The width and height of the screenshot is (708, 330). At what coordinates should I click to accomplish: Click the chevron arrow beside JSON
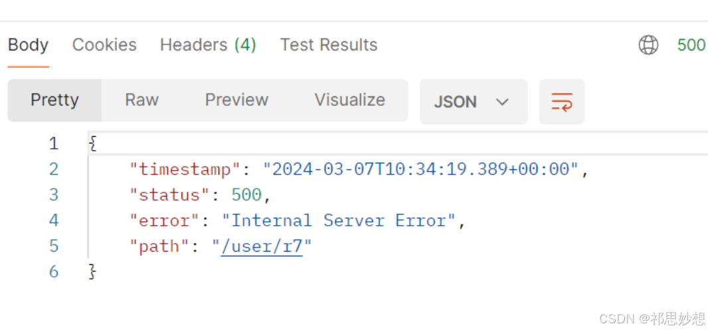(502, 102)
